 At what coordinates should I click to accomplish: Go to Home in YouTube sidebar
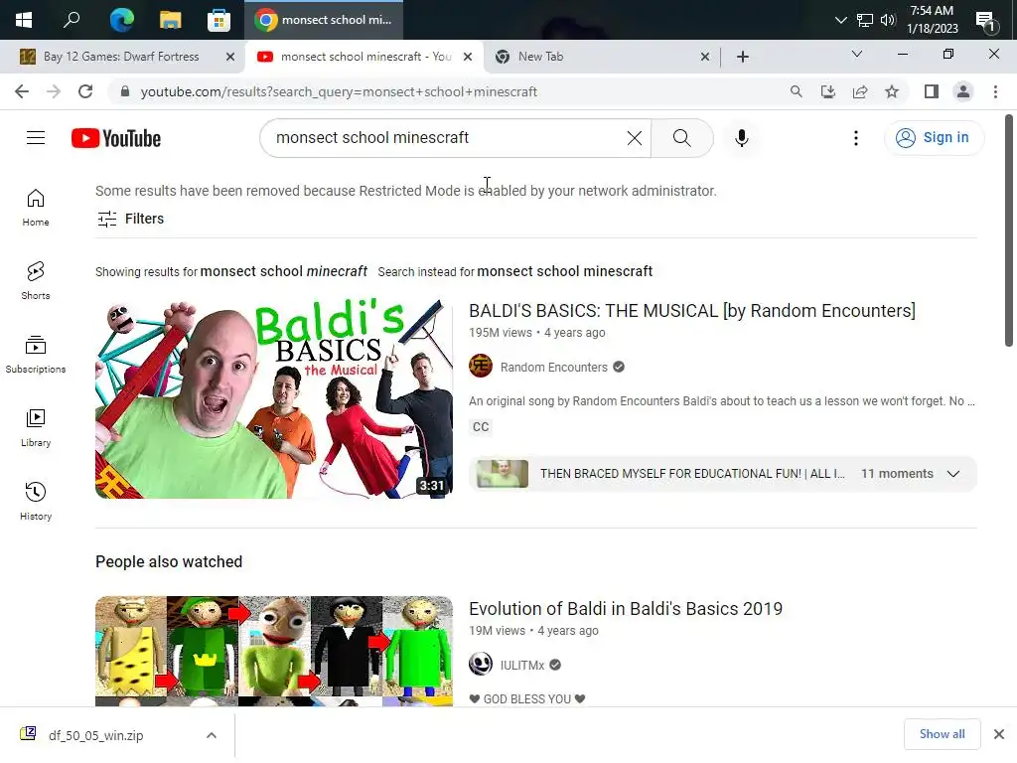coord(36,208)
